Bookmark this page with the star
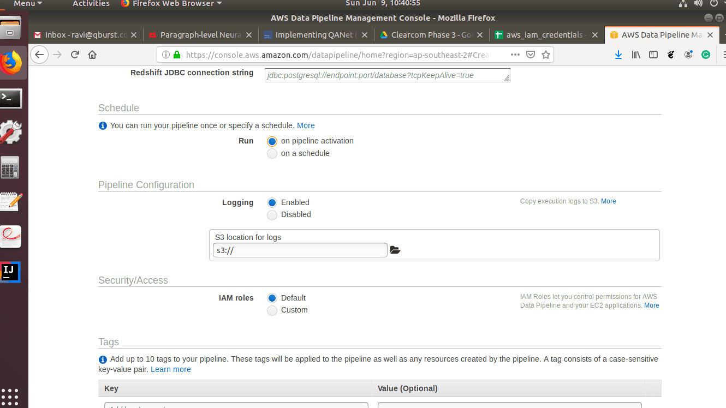The height and width of the screenshot is (408, 726). tap(545, 55)
